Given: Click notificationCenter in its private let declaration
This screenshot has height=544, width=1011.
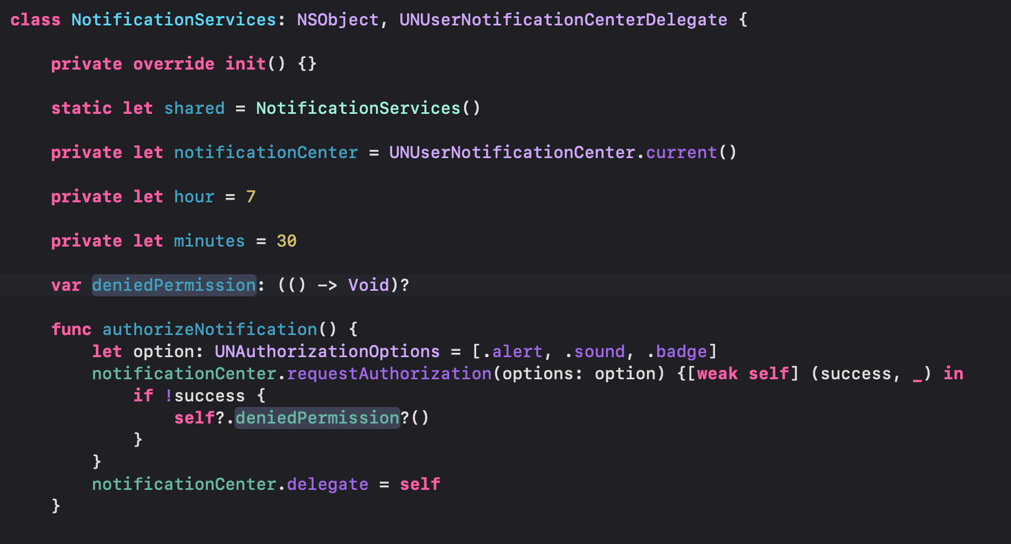Looking at the screenshot, I should click(266, 153).
